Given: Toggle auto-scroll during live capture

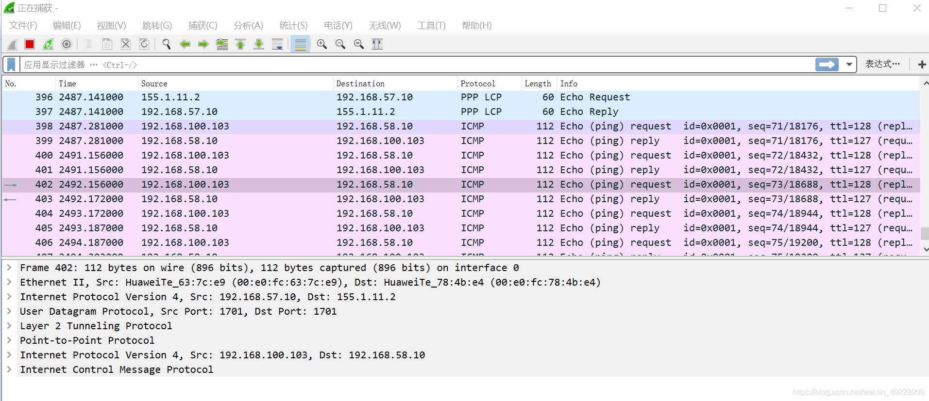Looking at the screenshot, I should pyautogui.click(x=277, y=45).
